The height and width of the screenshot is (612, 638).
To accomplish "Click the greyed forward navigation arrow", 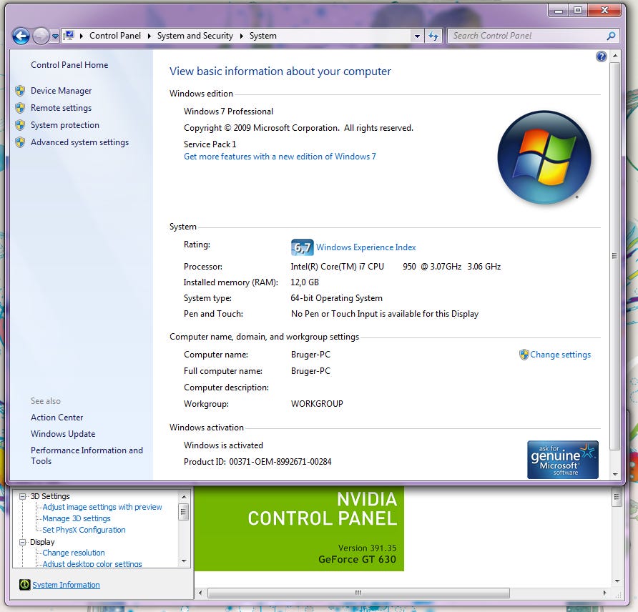I will [40, 36].
